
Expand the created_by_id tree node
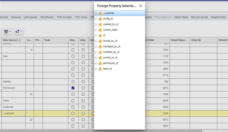coord(96,24)
